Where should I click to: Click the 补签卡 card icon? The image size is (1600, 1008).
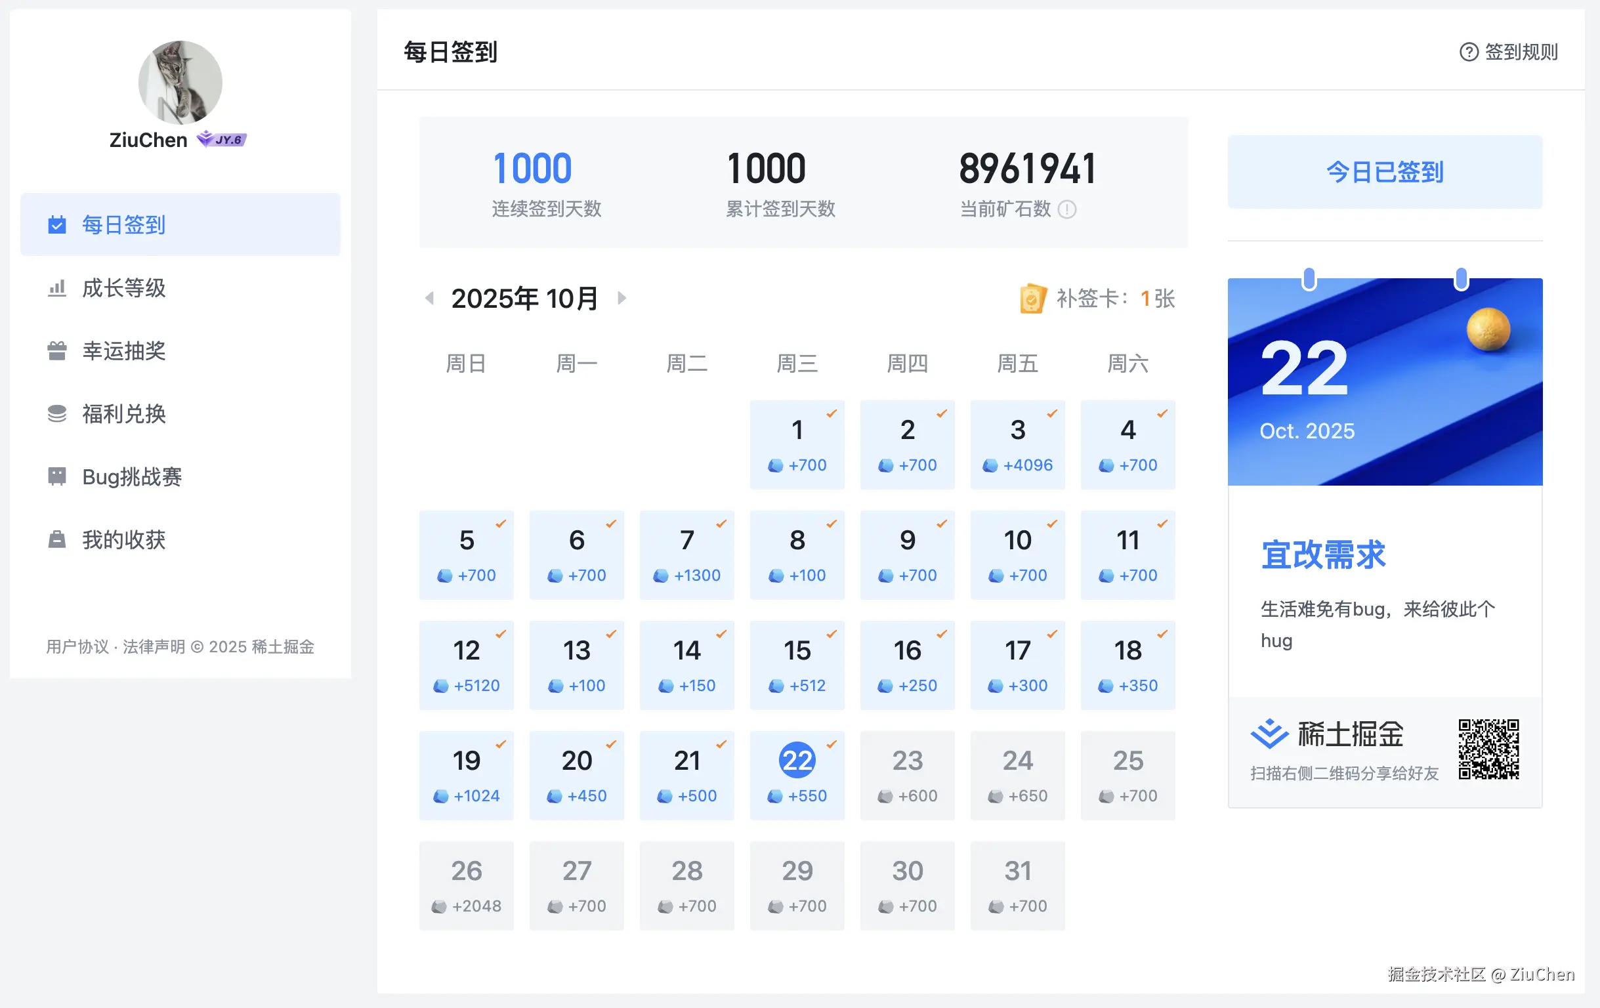click(1032, 299)
